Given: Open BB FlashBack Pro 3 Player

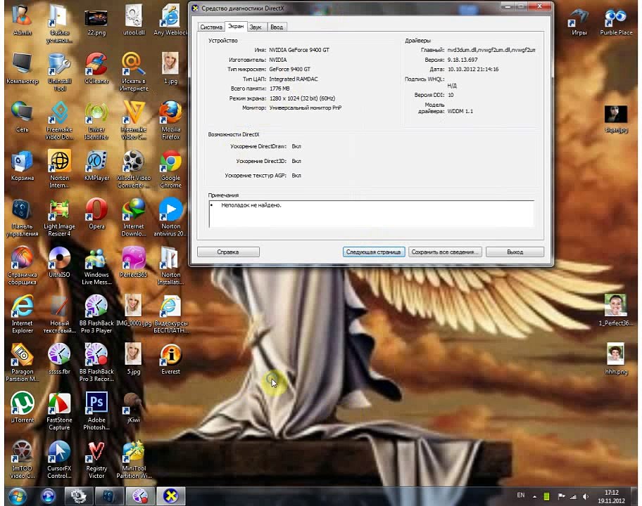Looking at the screenshot, I should coord(96,313).
